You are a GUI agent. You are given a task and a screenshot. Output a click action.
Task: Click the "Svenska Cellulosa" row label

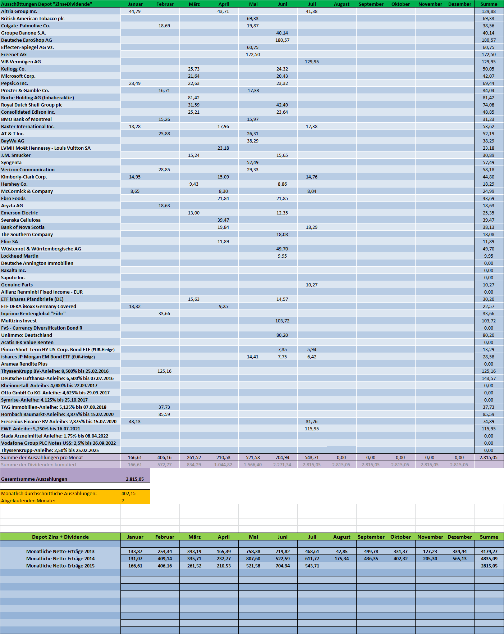pyautogui.click(x=21, y=220)
